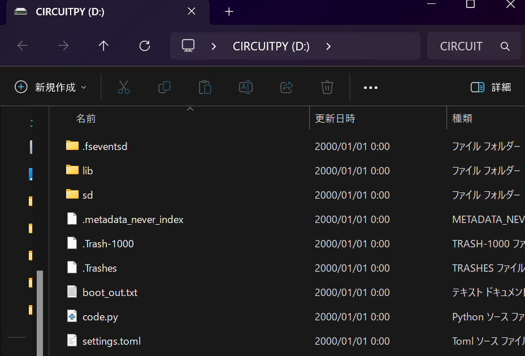Close the CIRCUITPY (D:) tab
The width and height of the screenshot is (525, 356).
pyautogui.click(x=192, y=11)
